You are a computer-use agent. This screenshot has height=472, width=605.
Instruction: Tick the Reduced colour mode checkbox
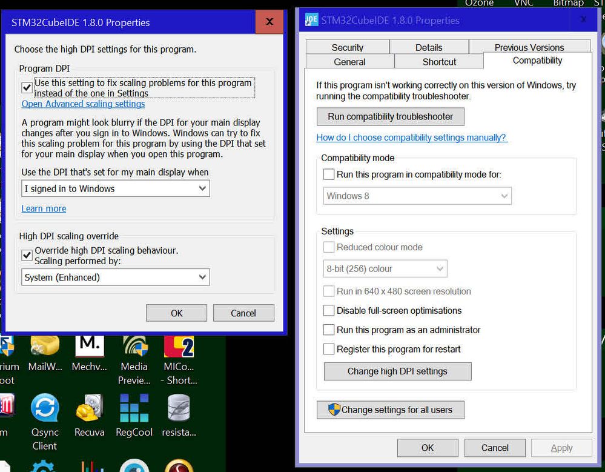pos(329,247)
